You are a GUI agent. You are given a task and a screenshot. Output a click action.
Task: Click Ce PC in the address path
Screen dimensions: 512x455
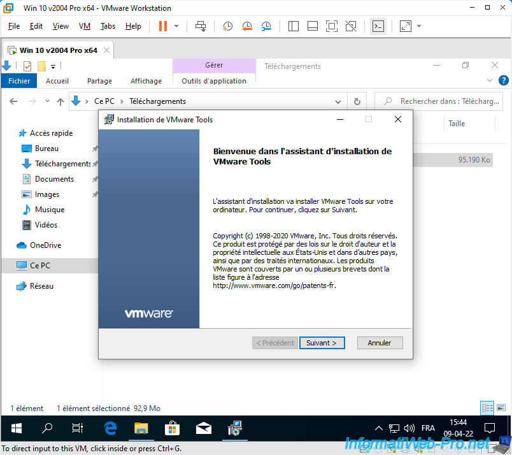pos(104,101)
